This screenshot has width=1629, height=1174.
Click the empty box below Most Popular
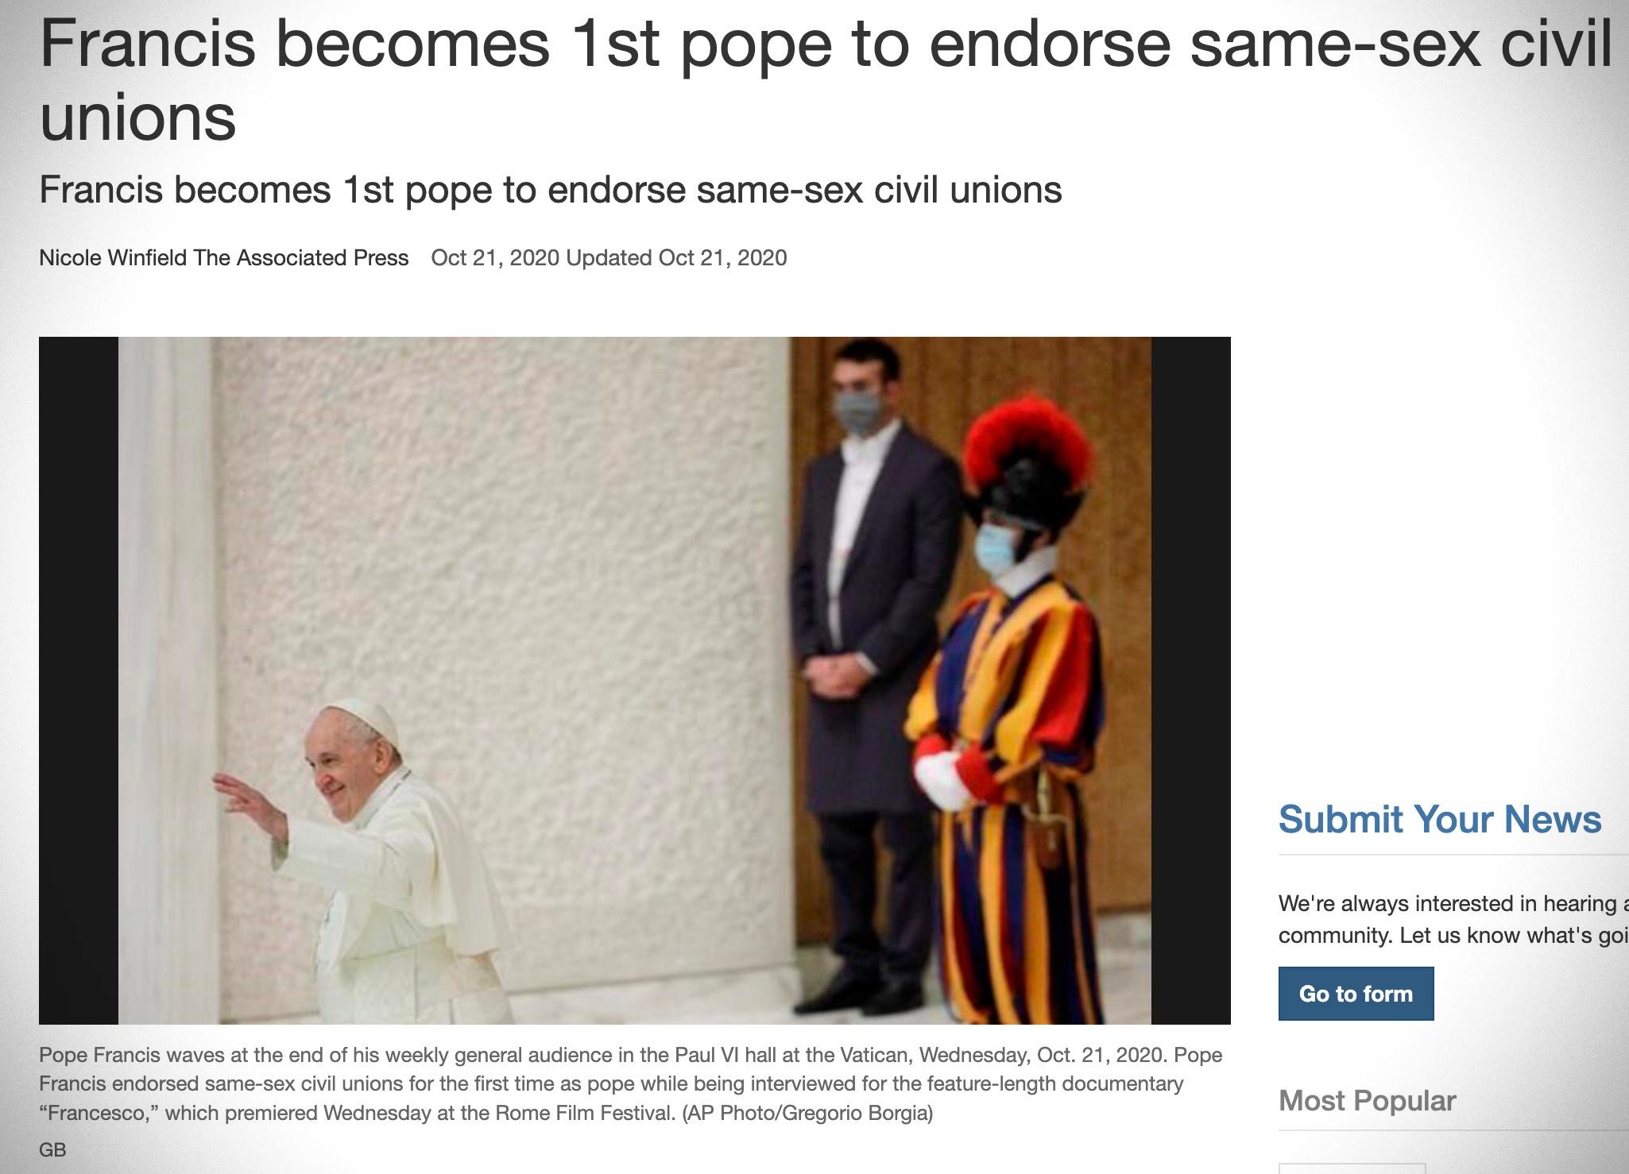click(1352, 1168)
